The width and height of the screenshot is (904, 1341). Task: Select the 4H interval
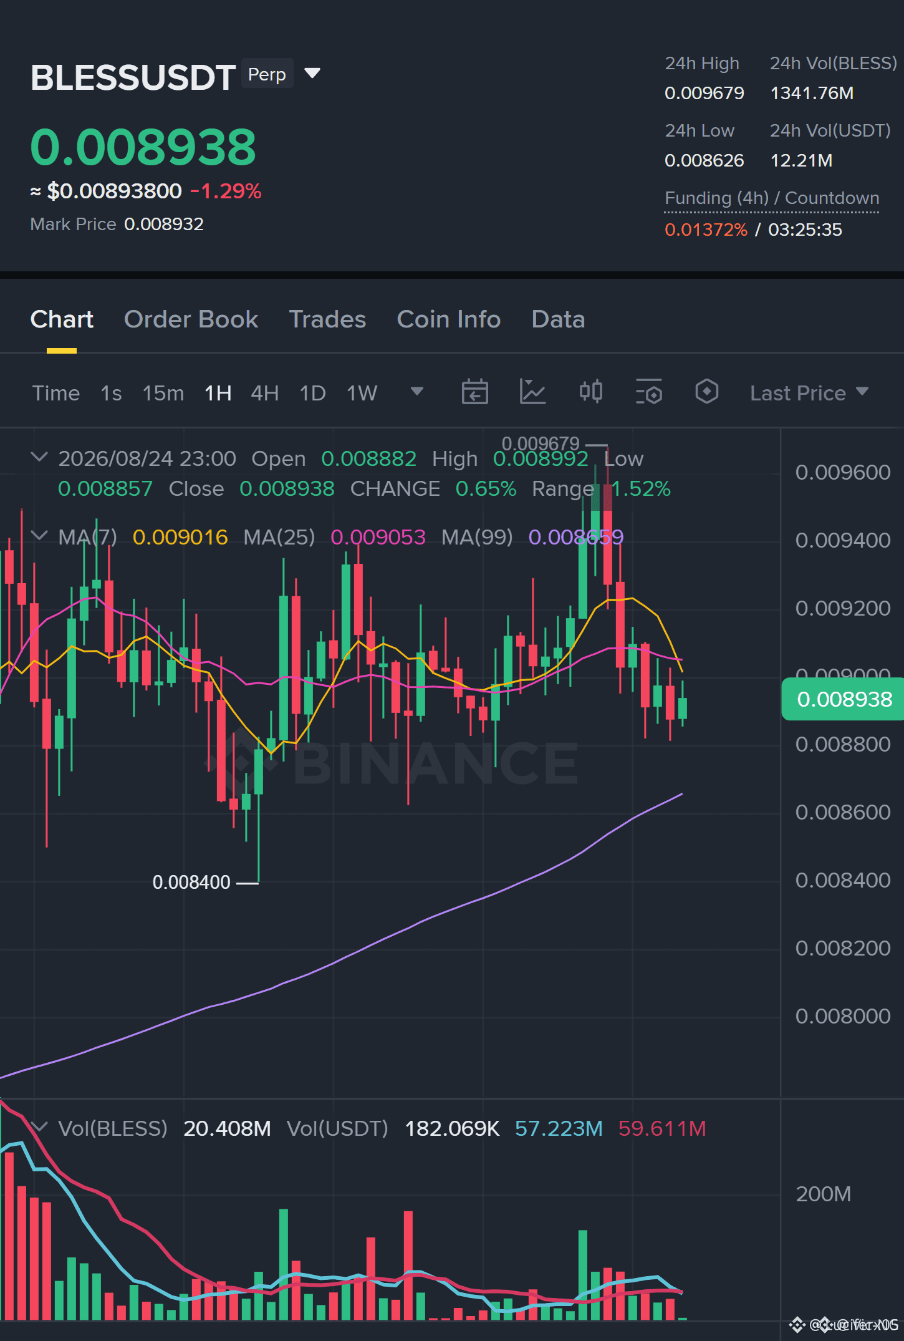264,393
